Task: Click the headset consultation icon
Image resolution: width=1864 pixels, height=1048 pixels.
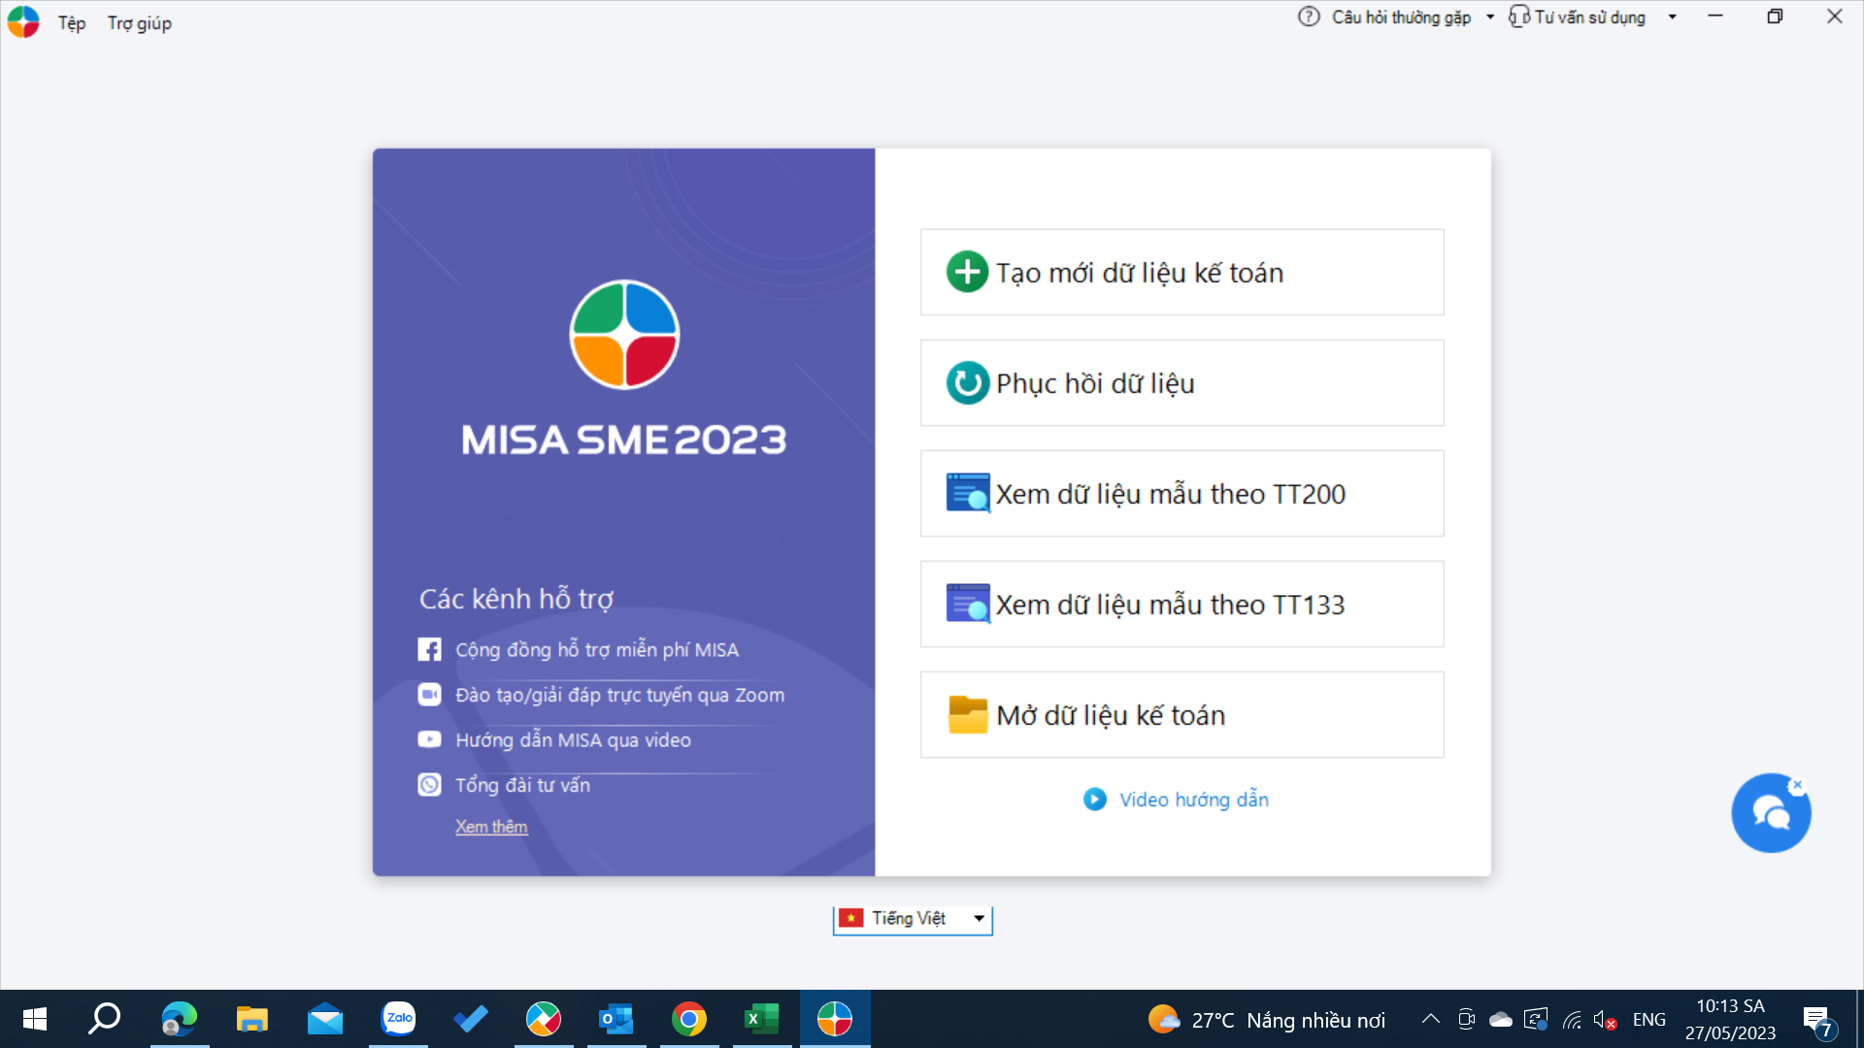Action: (x=1519, y=16)
